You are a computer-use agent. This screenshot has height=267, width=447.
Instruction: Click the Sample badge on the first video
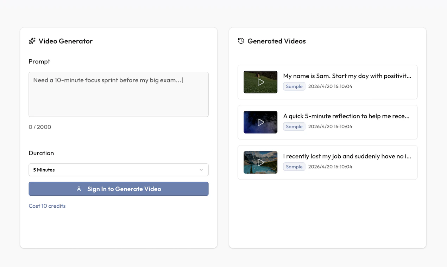[294, 86]
